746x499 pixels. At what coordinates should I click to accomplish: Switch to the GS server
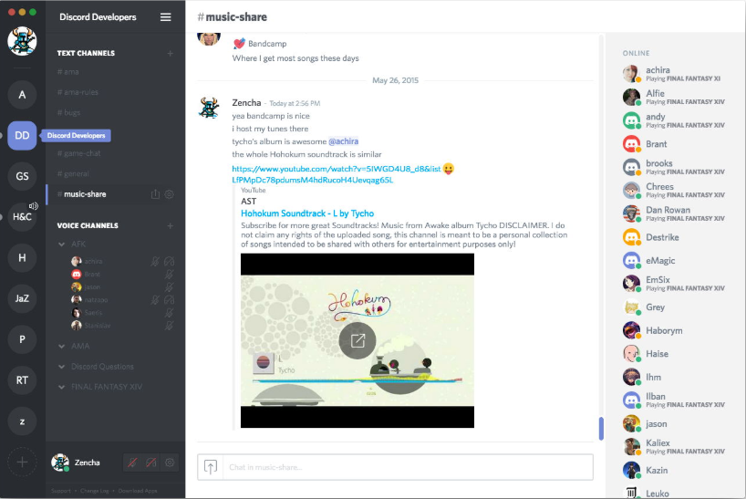[22, 176]
